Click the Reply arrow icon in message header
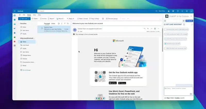Viewport: 206px width, 109px height. (x=145, y=29)
